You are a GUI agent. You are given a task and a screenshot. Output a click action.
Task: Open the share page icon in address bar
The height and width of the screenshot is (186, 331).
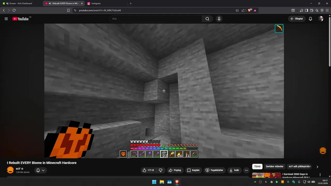(243, 10)
